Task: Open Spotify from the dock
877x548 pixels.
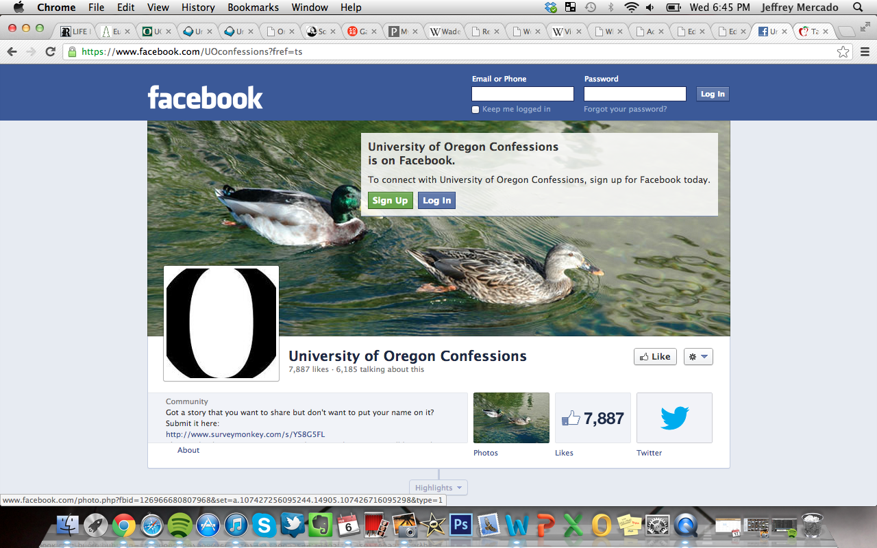Action: coord(180,525)
